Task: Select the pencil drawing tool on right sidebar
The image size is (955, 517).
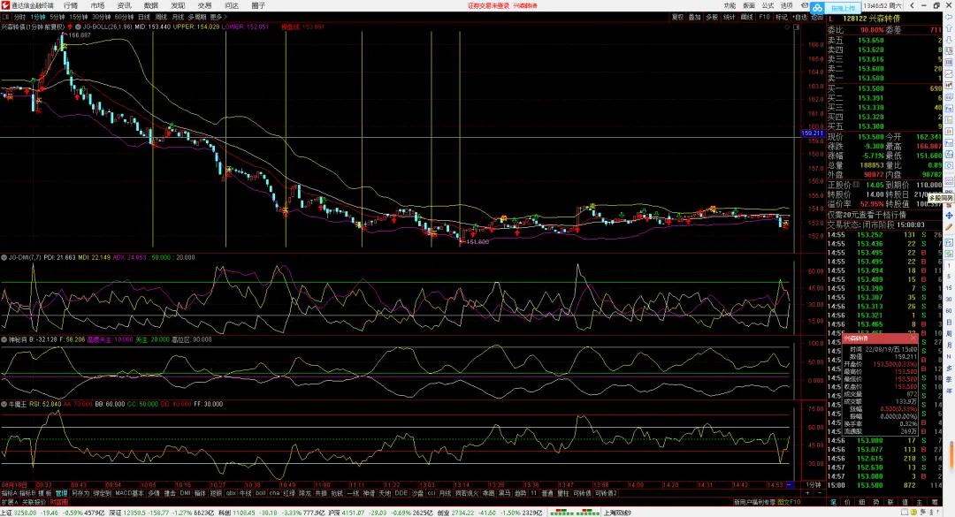Action: coord(950,226)
